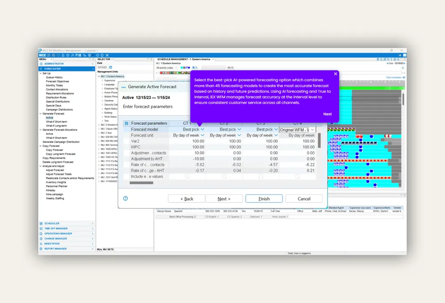Close the purple guidance tooltip
Screen dimensions: 445x303
tap(336, 74)
